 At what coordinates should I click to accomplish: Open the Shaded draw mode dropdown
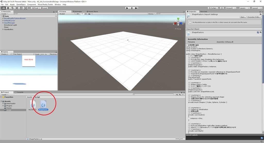click(x=67, y=14)
